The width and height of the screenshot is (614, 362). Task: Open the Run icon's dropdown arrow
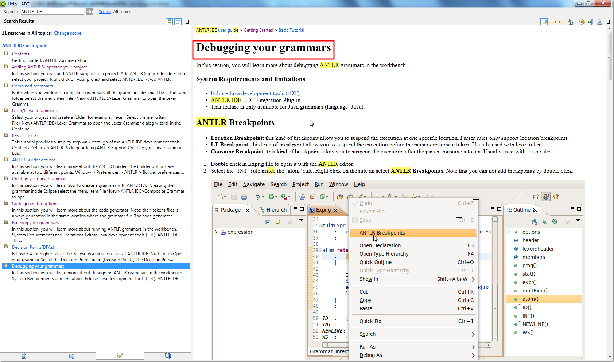[276, 197]
